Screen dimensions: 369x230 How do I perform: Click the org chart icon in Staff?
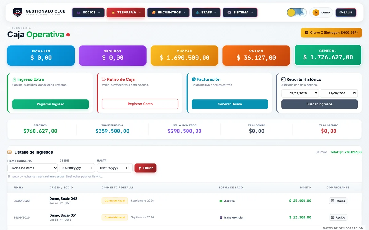(197, 13)
